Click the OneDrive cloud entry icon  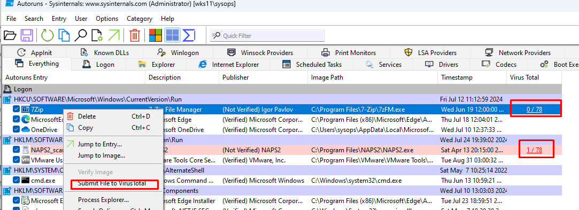click(x=25, y=129)
